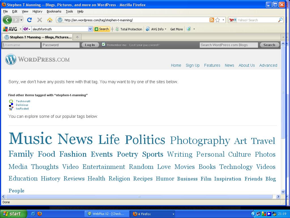The width and height of the screenshot is (290, 218).
Task: Open the Politics tag link
Action: [x=145, y=140]
